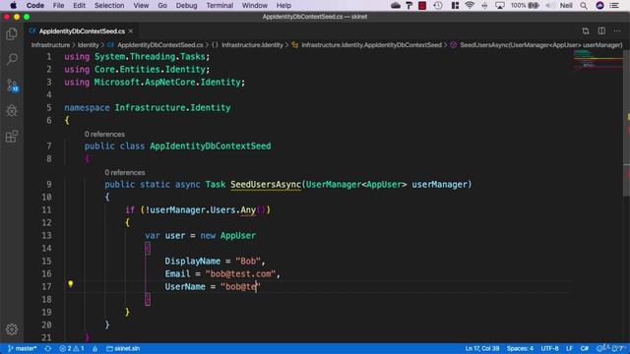Image resolution: width=630 pixels, height=354 pixels.
Task: Open the Selection menu
Action: (x=109, y=5)
